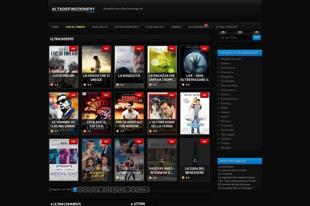Image resolution: width=310 pixels, height=206 pixels.
Task: Open the HOME menu item
Action: [55, 27]
